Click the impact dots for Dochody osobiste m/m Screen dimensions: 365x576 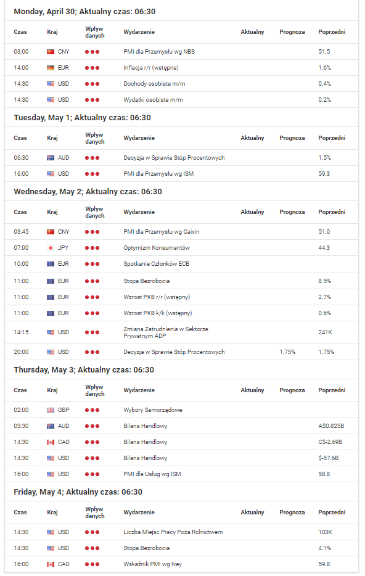point(92,84)
